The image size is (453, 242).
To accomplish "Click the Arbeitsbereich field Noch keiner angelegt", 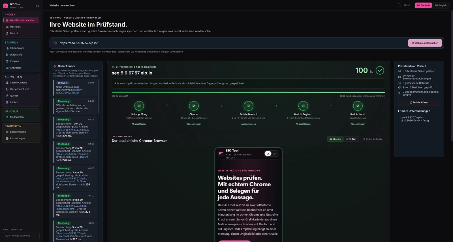I will coord(21,235).
